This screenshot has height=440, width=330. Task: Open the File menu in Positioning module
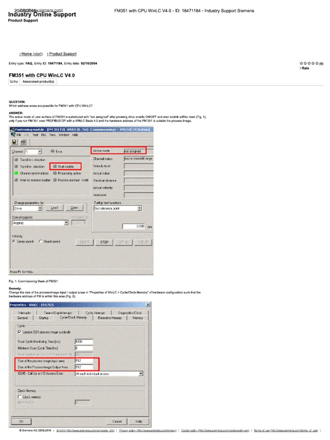18,135
